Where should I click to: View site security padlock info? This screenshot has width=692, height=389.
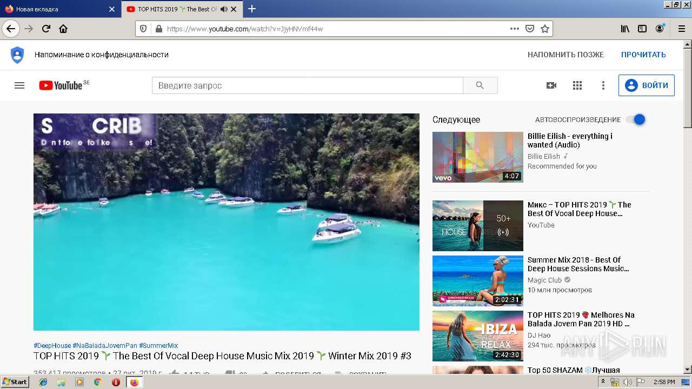[x=158, y=29]
